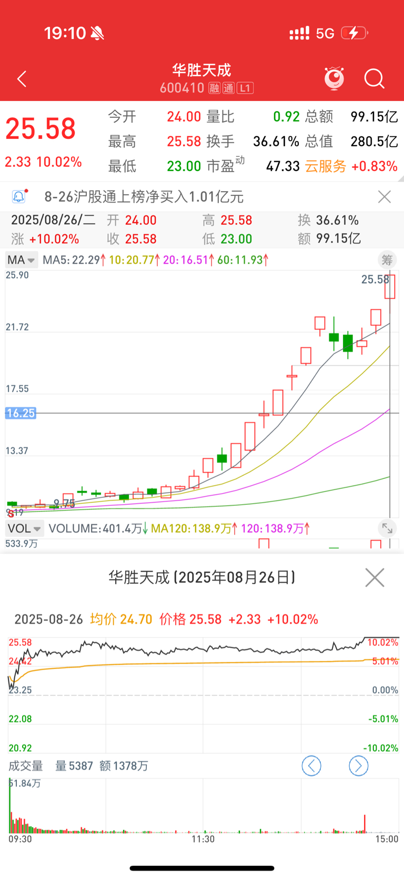Tap the 总额 99.15亿 value

[x=374, y=116]
